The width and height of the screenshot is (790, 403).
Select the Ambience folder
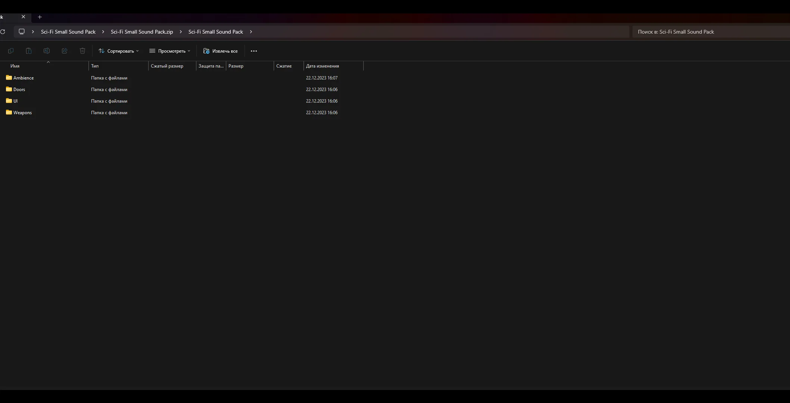23,78
